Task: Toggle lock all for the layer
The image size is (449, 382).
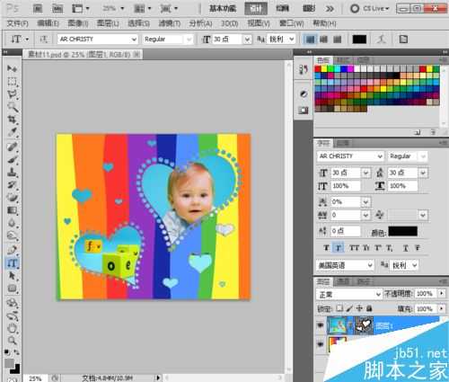Action: coord(369,308)
